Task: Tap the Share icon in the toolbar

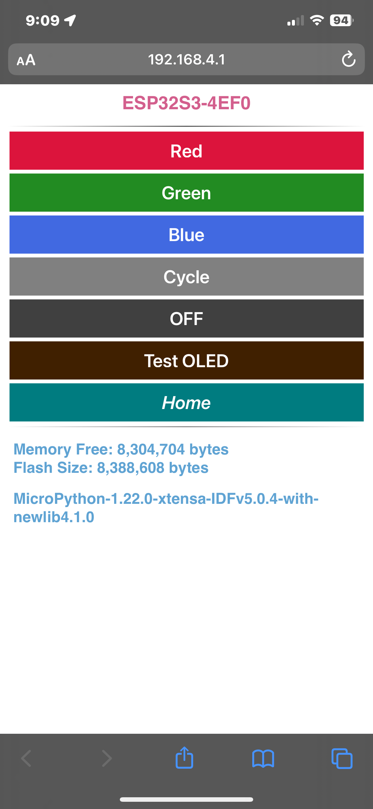Action: (x=184, y=758)
